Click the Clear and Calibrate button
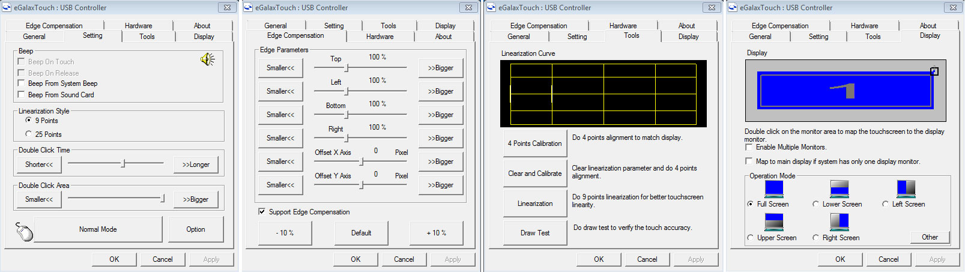The width and height of the screenshot is (965, 272). coord(535,174)
